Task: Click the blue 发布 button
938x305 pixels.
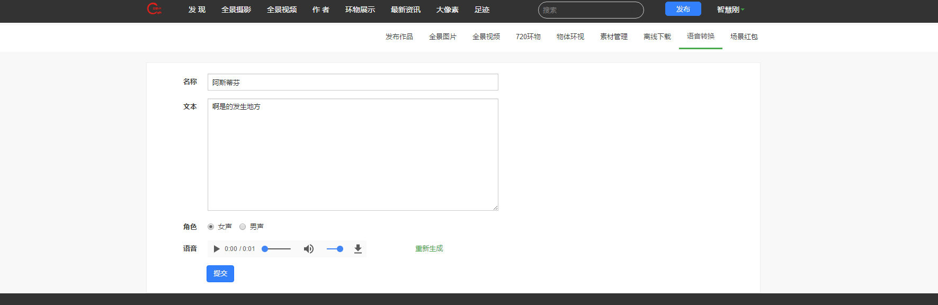Action: (x=683, y=9)
